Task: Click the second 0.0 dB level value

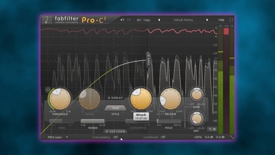Action: click(x=220, y=137)
